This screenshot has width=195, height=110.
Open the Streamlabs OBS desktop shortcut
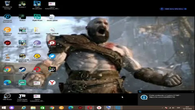(x=22, y=83)
